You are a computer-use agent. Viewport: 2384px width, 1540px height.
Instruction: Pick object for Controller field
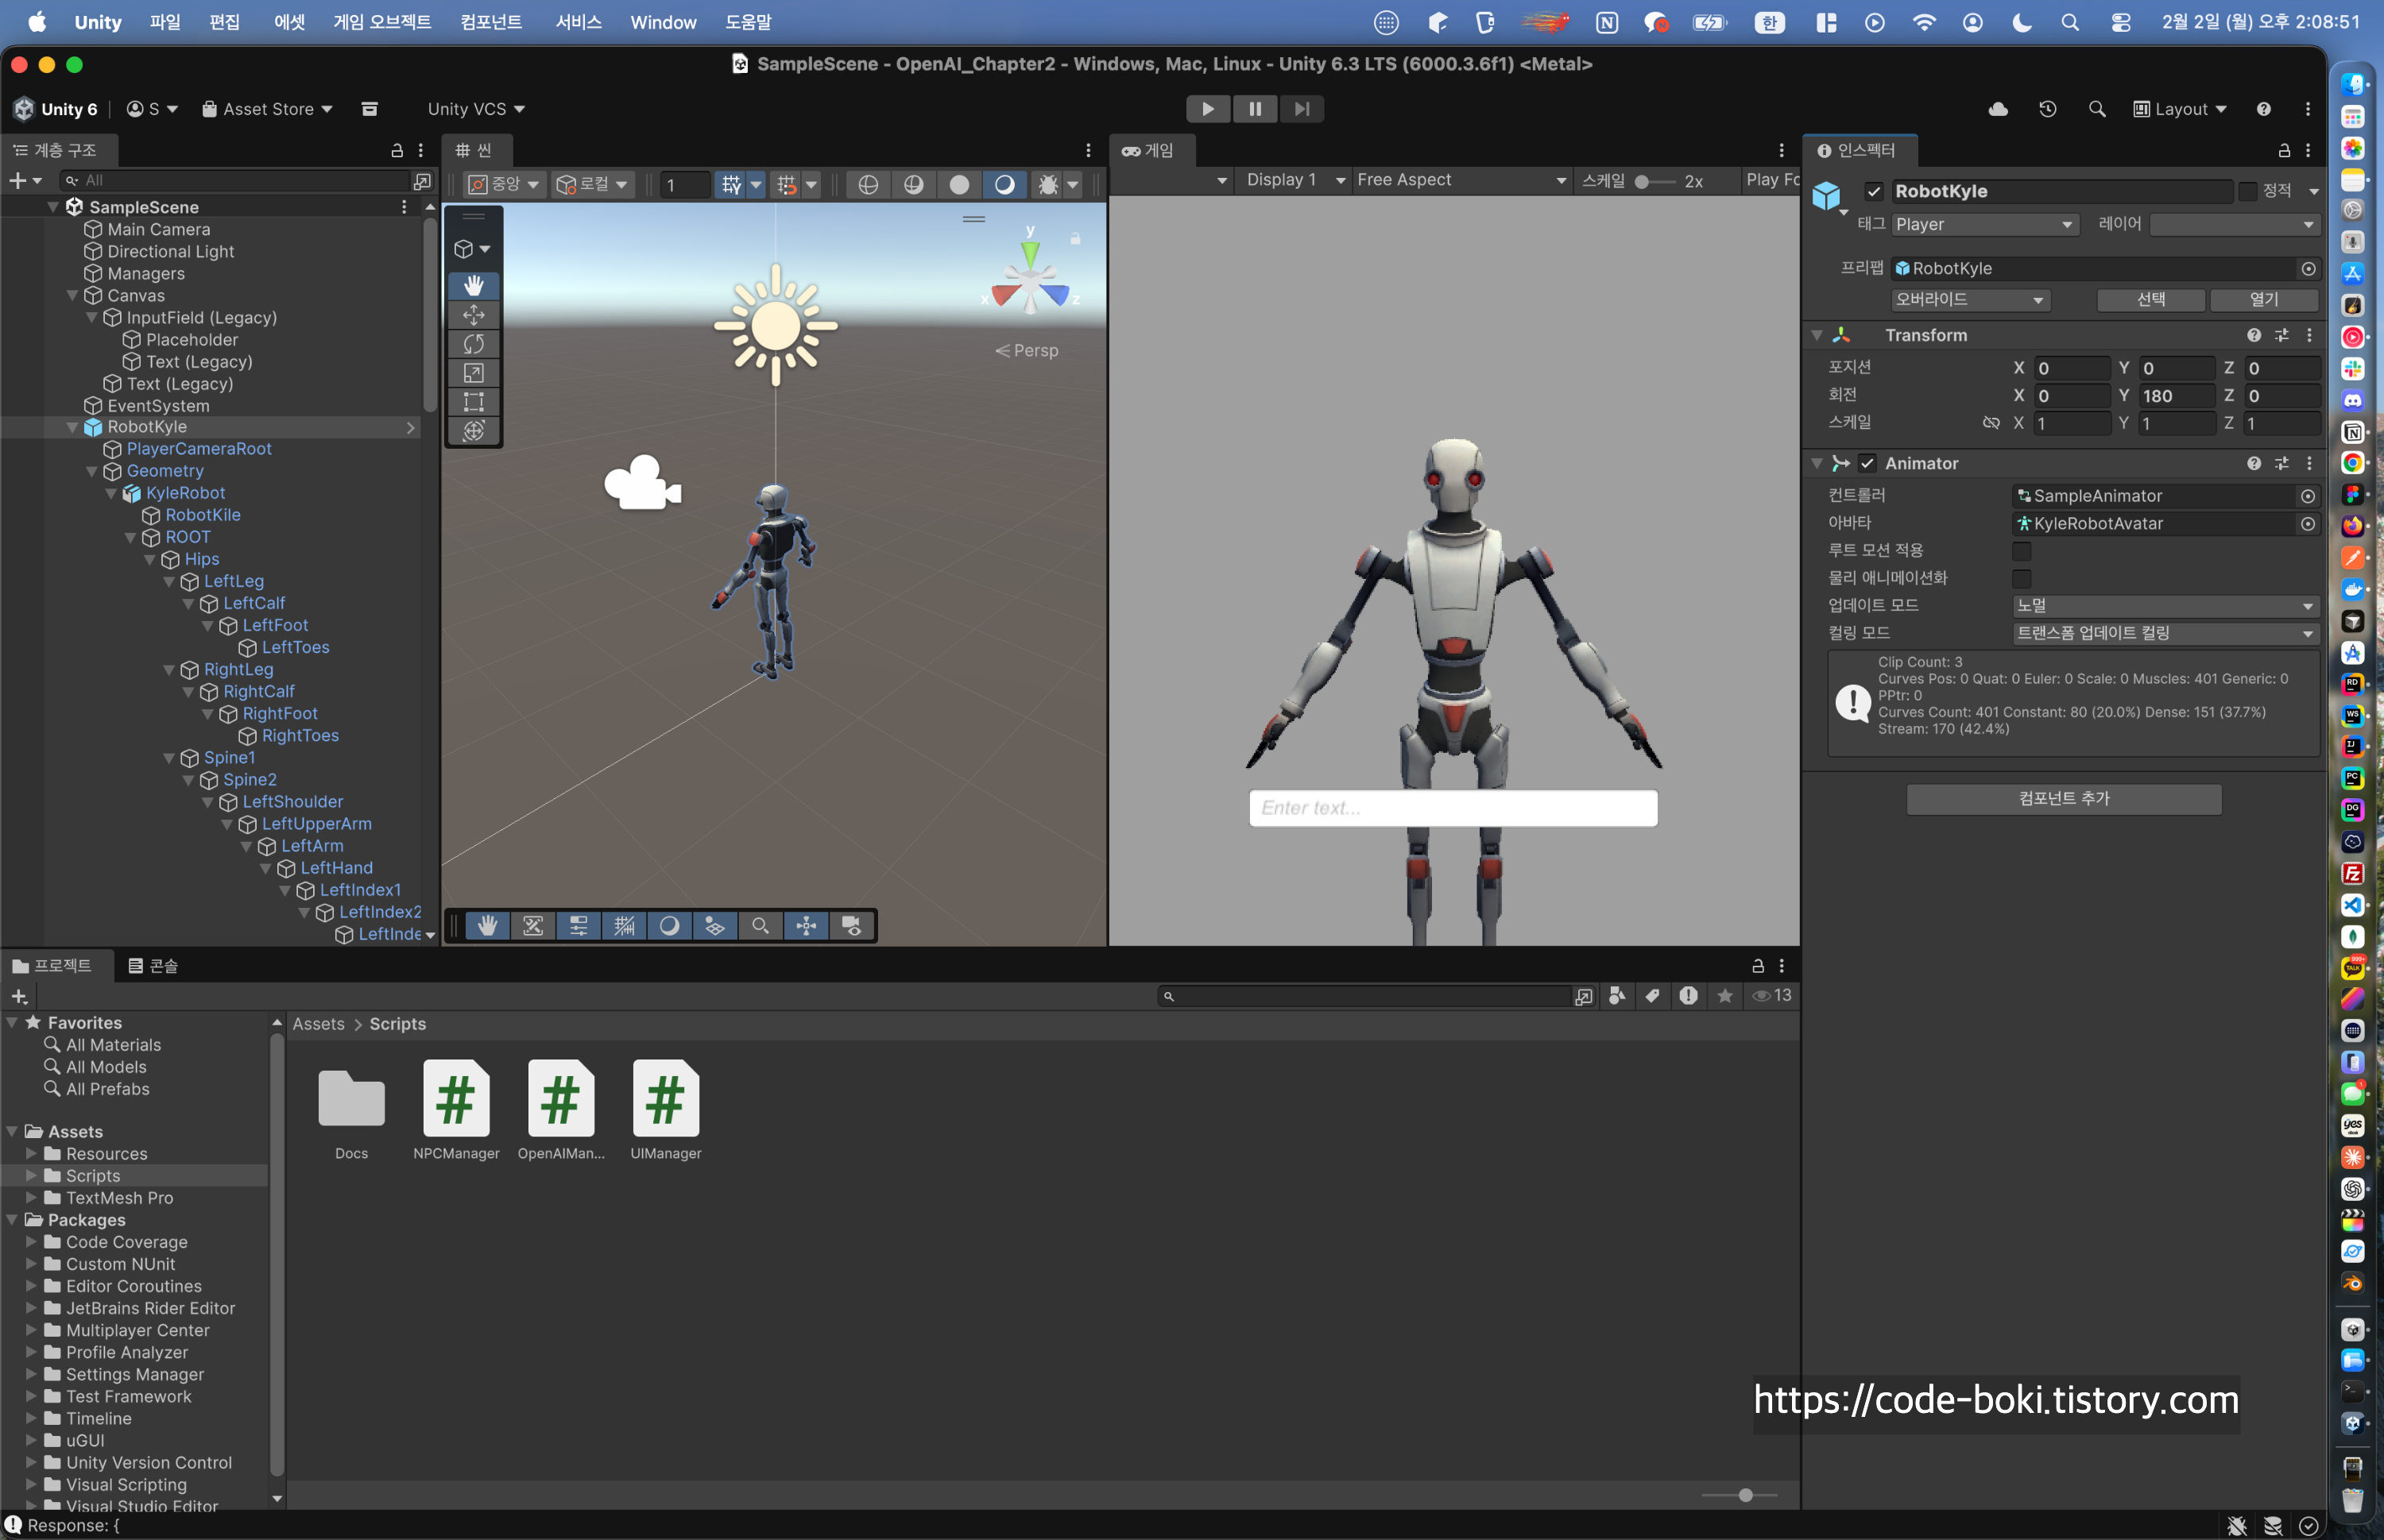click(x=2308, y=496)
